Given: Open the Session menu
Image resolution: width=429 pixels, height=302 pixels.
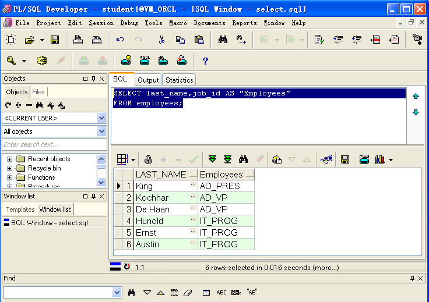Looking at the screenshot, I should [101, 23].
